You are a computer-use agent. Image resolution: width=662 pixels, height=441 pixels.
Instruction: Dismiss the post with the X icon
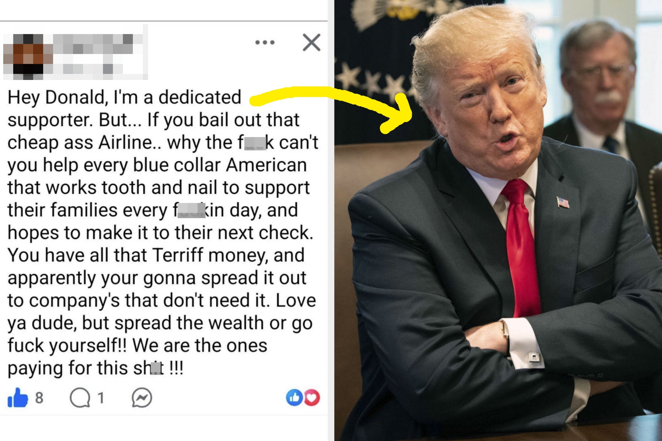tap(311, 43)
